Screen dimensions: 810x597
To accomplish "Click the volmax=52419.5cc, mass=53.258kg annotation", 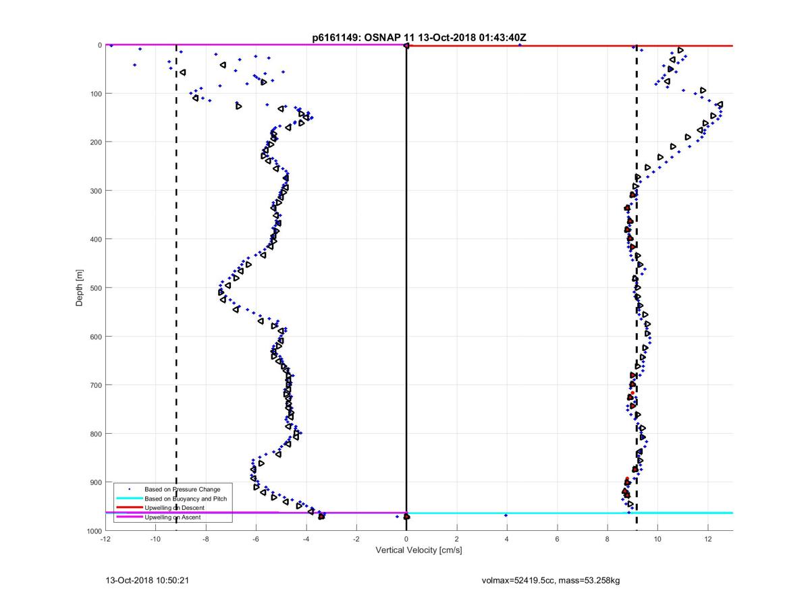I will coord(550,580).
